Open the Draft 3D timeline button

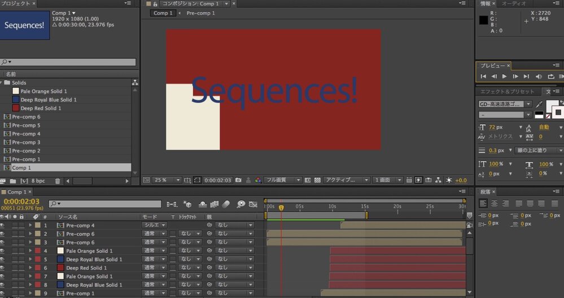[187, 204]
